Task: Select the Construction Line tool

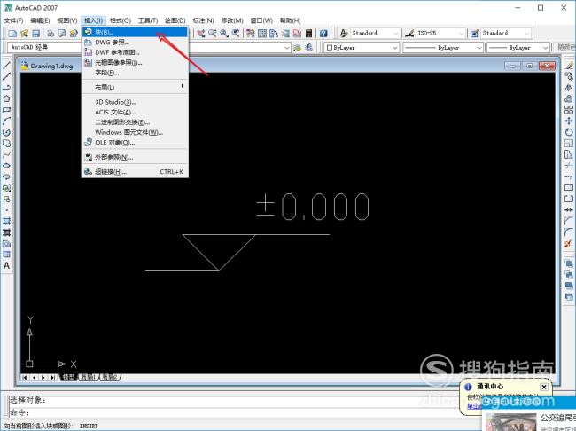Action: point(6,76)
